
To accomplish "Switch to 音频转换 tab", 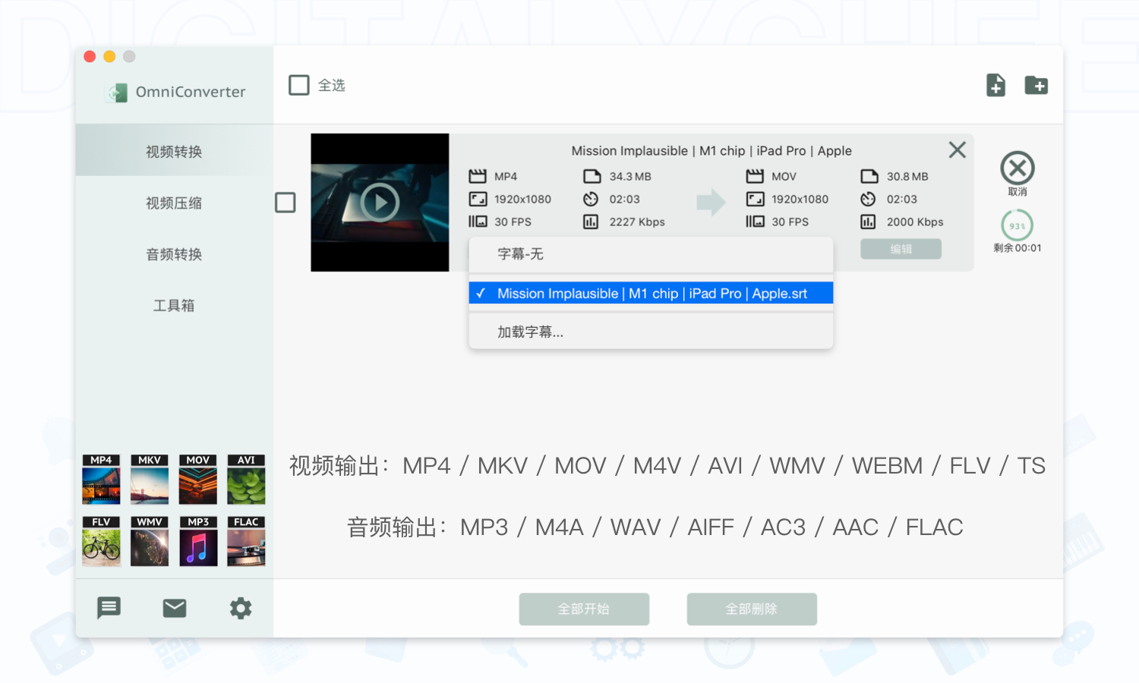I will (x=174, y=254).
